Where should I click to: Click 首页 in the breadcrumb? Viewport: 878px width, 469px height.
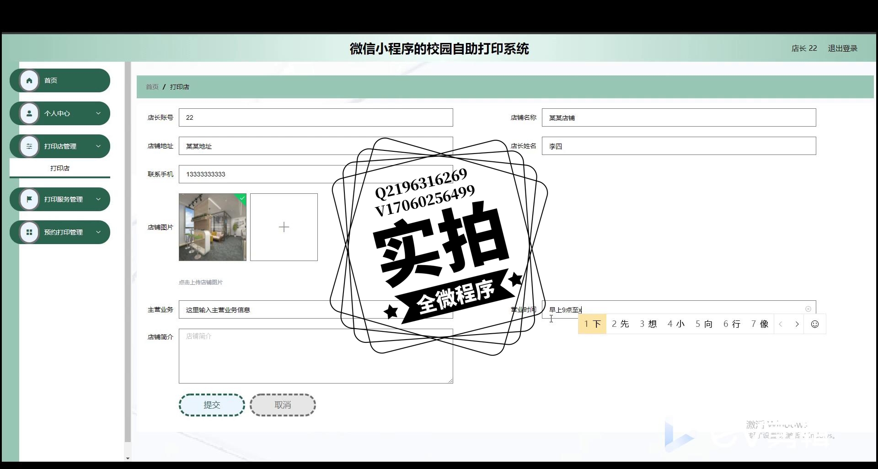152,87
